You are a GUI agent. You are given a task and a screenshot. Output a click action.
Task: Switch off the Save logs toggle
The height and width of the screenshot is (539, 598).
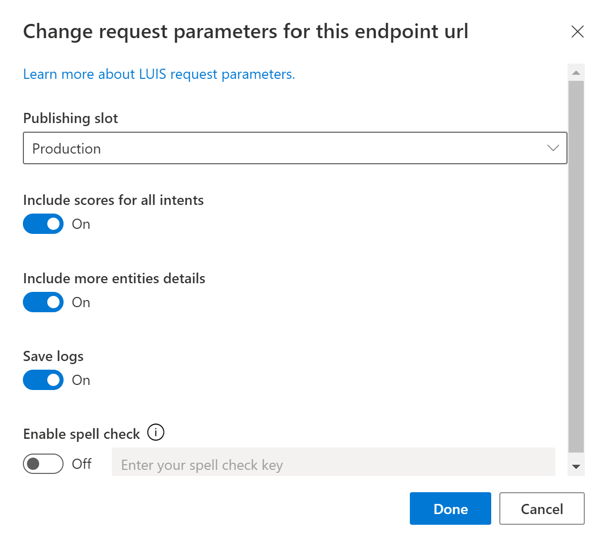[43, 380]
